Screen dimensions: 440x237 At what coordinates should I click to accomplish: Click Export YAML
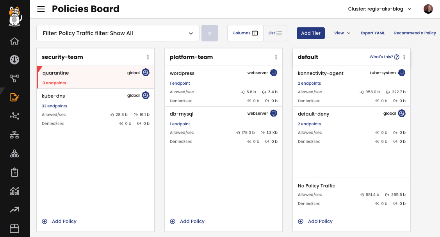click(372, 33)
